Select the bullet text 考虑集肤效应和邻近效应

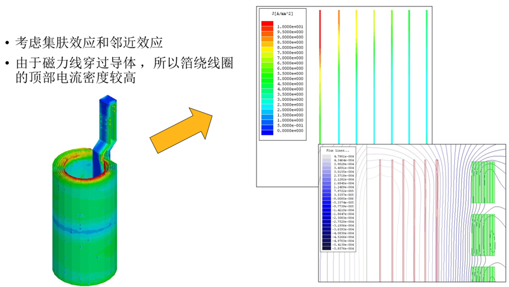[89, 42]
